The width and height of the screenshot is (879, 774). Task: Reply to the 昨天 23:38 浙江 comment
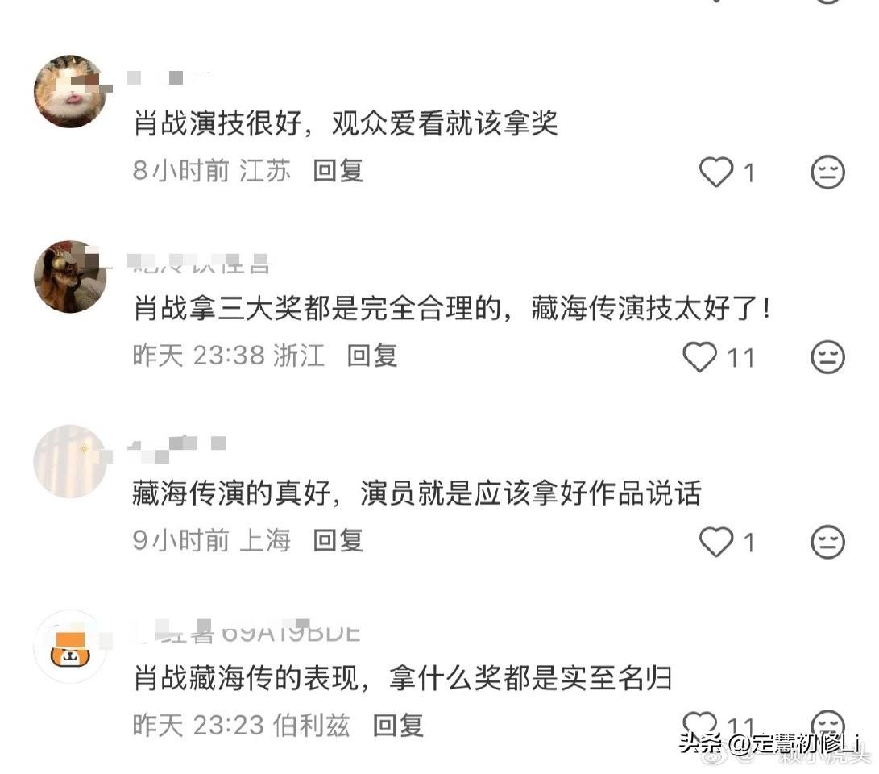tap(372, 356)
